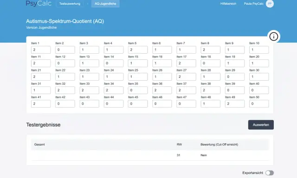This screenshot has height=178, width=297.
Task: Click the Item 26 input field
Action: click(x=162, y=77)
